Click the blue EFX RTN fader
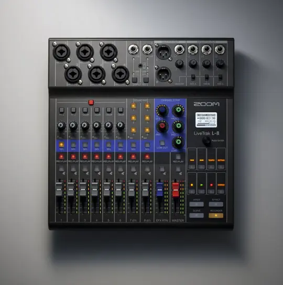283x285 pixels. tap(159, 190)
